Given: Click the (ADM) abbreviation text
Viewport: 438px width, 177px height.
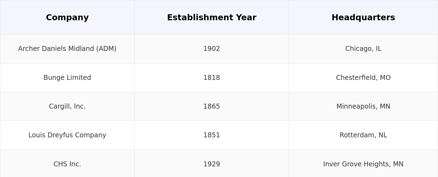Looking at the screenshot, I should click(x=106, y=49).
